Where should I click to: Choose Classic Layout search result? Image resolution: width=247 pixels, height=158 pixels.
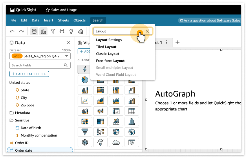coord(108,54)
